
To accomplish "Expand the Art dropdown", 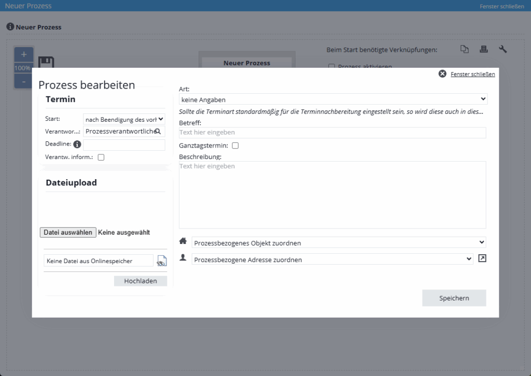I will click(x=332, y=99).
